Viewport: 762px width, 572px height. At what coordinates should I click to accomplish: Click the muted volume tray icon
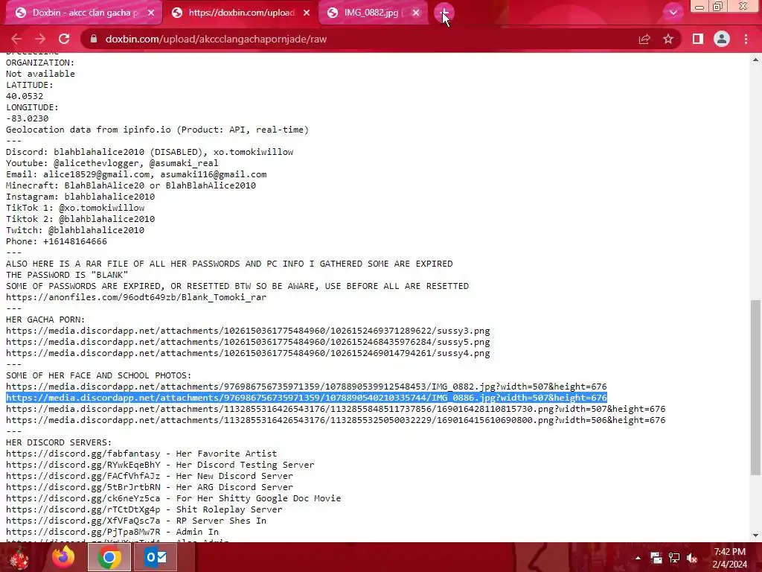pyautogui.click(x=693, y=558)
